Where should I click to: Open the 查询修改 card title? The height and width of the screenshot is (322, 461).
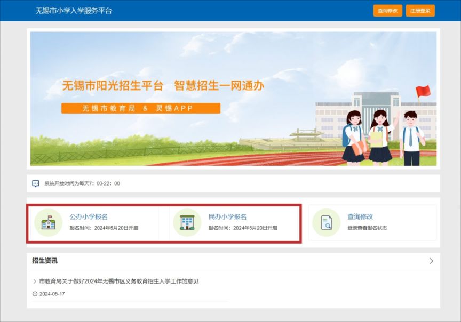[360, 217]
